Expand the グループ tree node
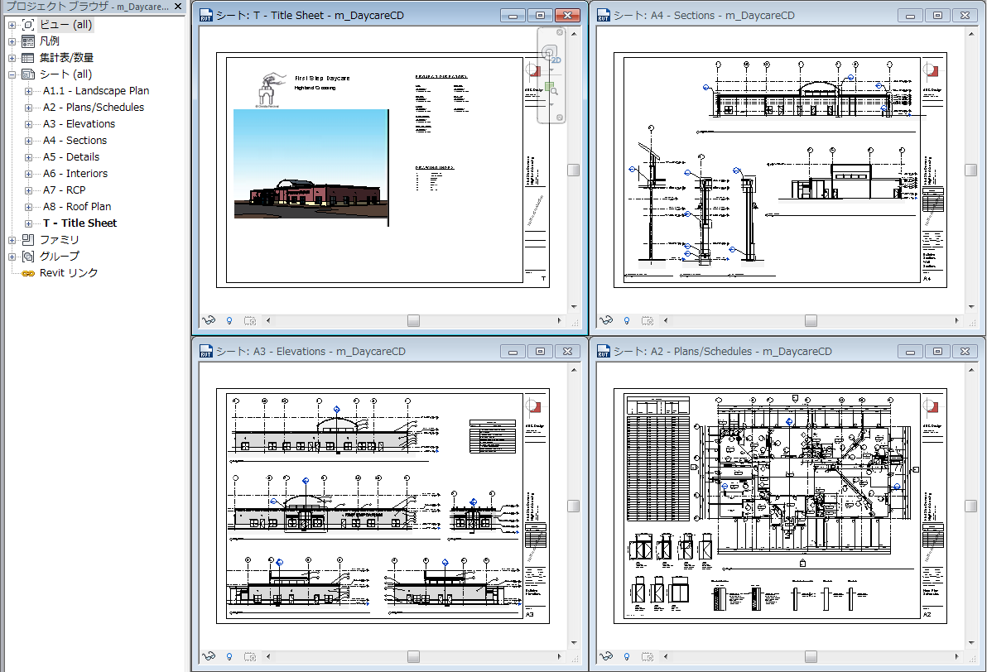Screen dimensions: 987x672 (12, 257)
